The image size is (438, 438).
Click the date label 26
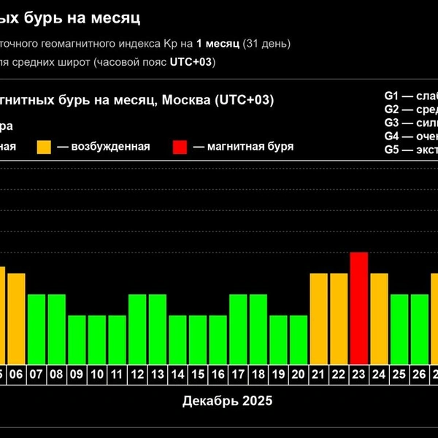(419, 374)
